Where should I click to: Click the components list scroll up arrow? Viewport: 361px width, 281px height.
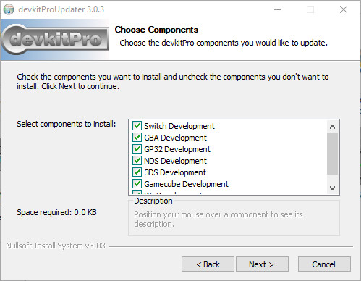332,127
